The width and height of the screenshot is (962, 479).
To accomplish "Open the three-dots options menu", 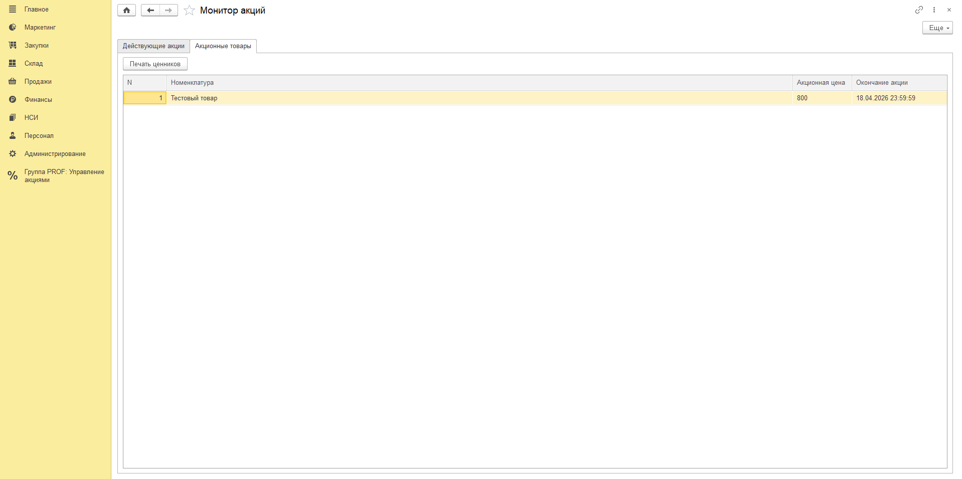I will tap(934, 10).
